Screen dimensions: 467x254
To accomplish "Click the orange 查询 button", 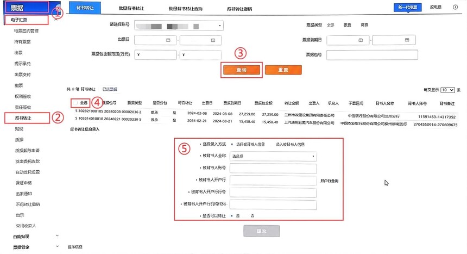I will 242,70.
